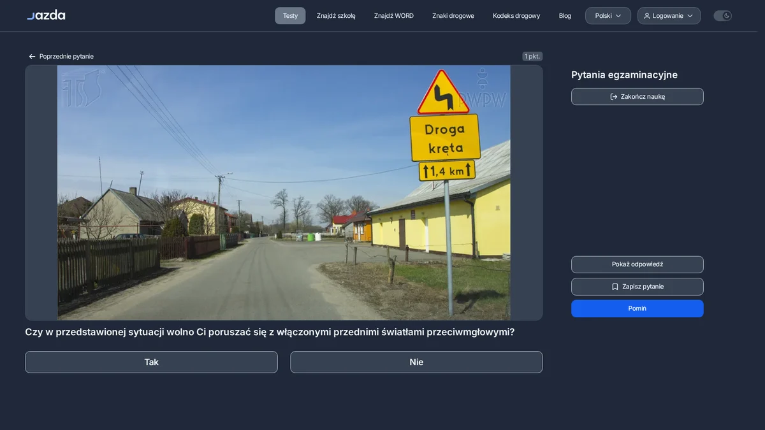Go back via Poprzednie pytanie link
Image resolution: width=765 pixels, height=430 pixels.
(x=61, y=57)
